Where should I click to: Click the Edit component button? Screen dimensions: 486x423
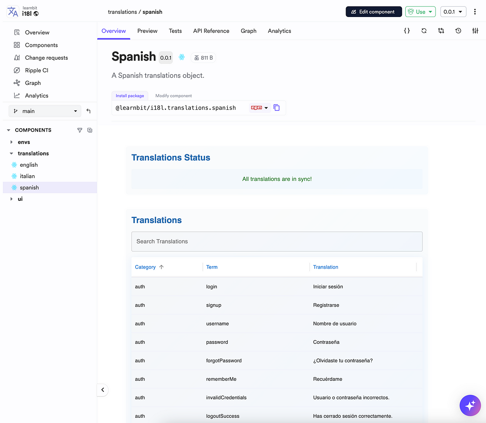click(x=374, y=12)
